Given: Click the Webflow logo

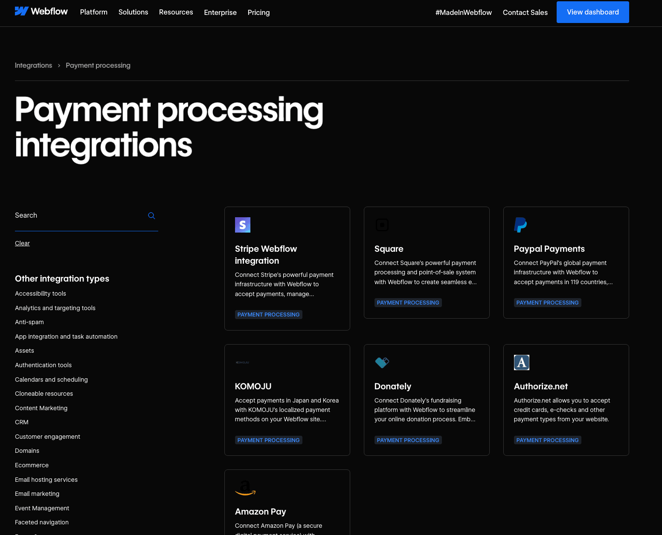Looking at the screenshot, I should coord(41,12).
